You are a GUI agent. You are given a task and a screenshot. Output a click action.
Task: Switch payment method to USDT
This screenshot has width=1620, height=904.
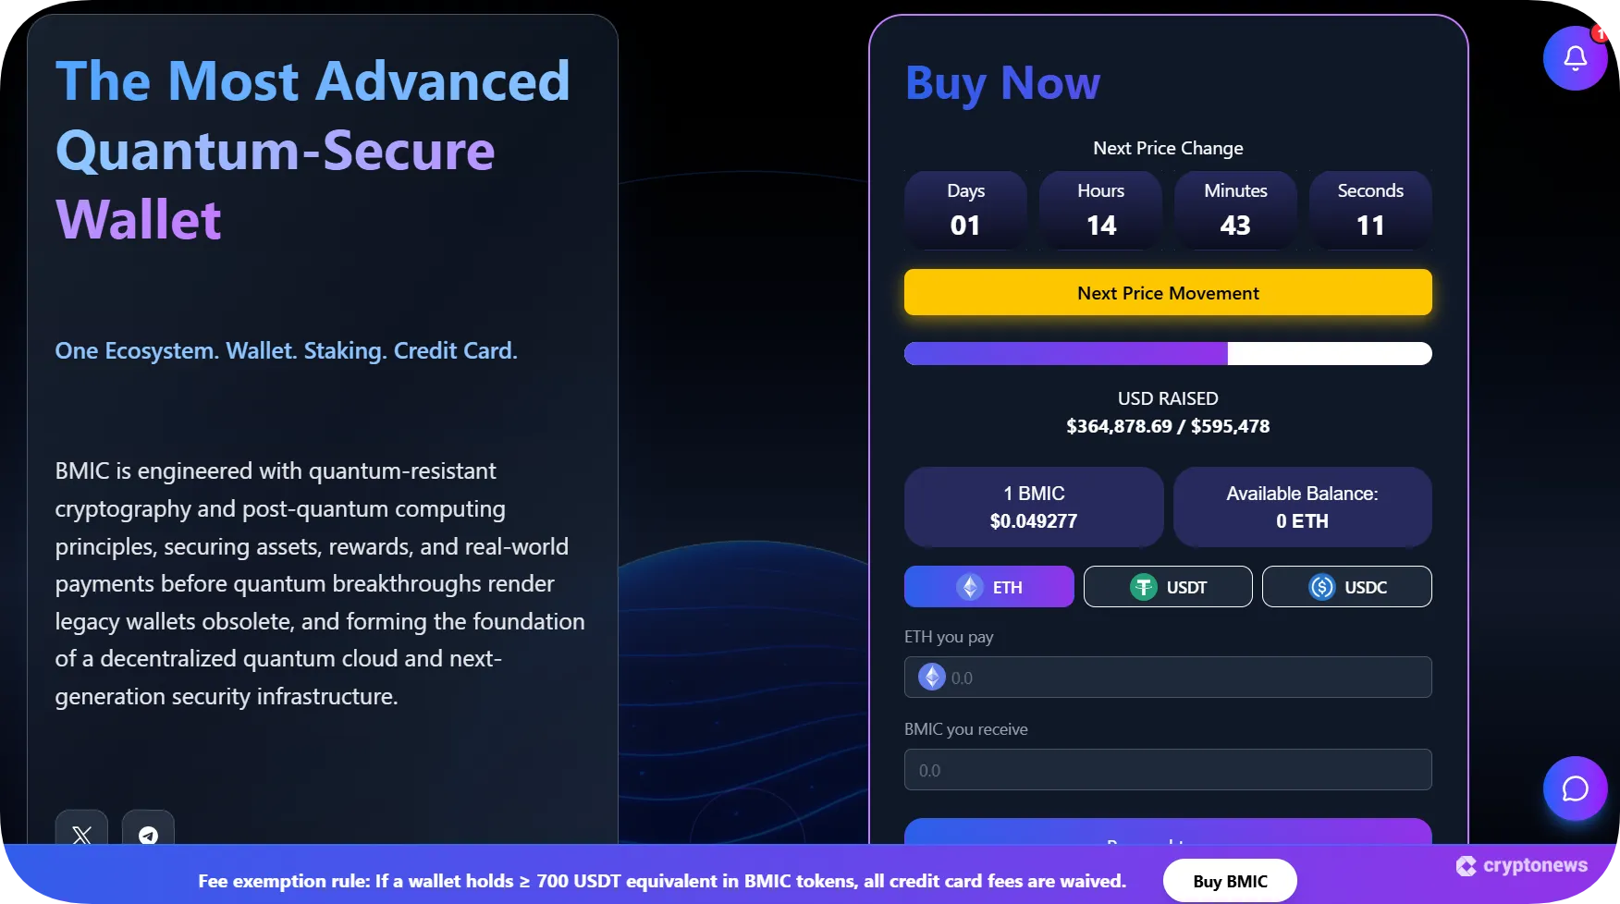tap(1168, 586)
